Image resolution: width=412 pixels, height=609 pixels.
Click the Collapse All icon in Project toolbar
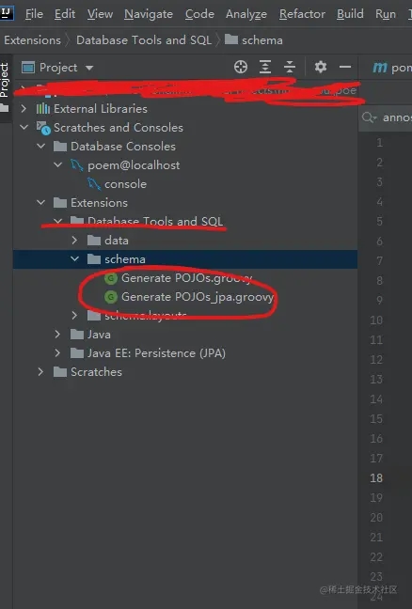coord(290,67)
